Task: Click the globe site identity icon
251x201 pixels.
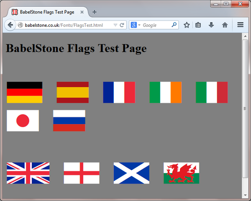Action: pyautogui.click(x=20, y=25)
